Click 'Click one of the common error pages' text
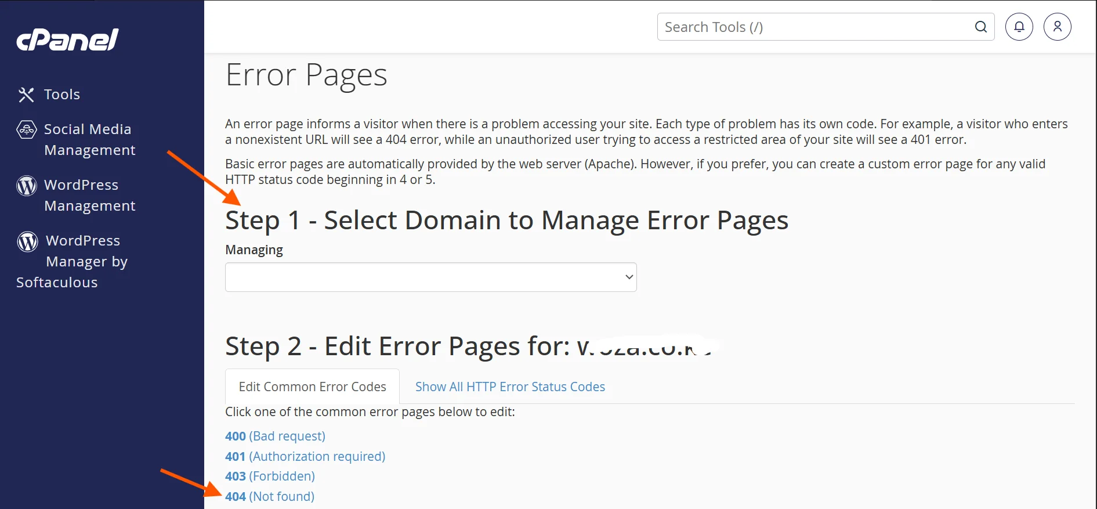Image resolution: width=1097 pixels, height=509 pixels. coord(370,412)
